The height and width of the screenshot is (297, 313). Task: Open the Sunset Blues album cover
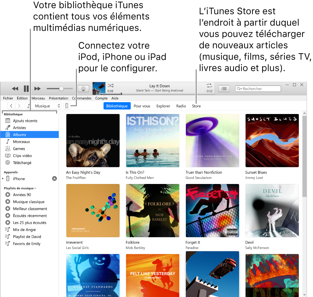coord(272,141)
